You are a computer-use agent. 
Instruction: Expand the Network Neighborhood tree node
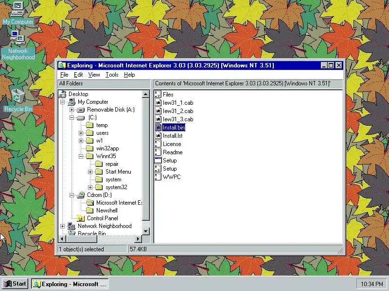point(63,226)
